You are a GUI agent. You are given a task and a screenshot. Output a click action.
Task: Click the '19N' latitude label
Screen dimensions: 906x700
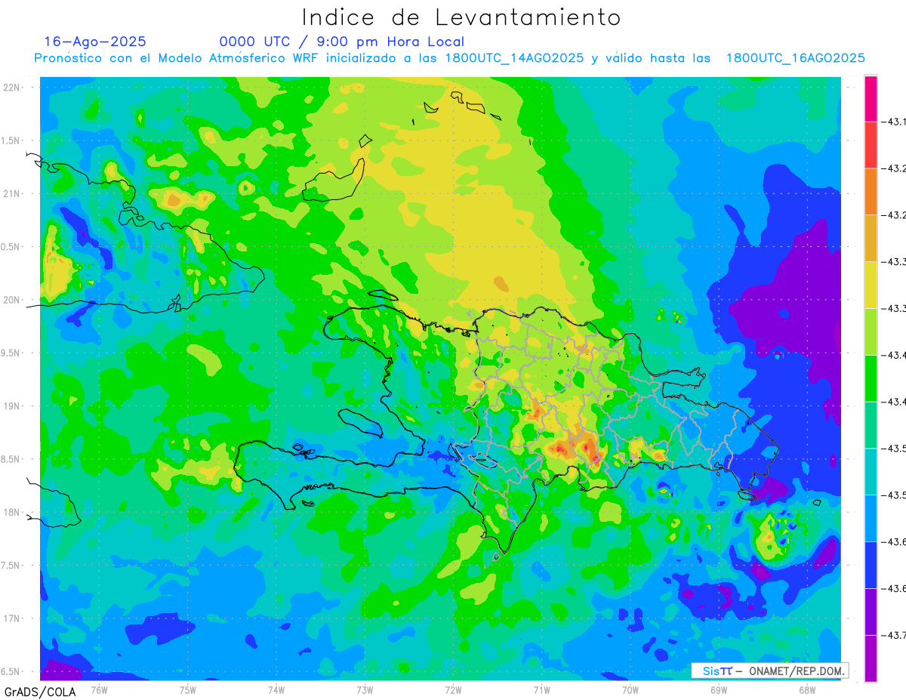click(13, 406)
